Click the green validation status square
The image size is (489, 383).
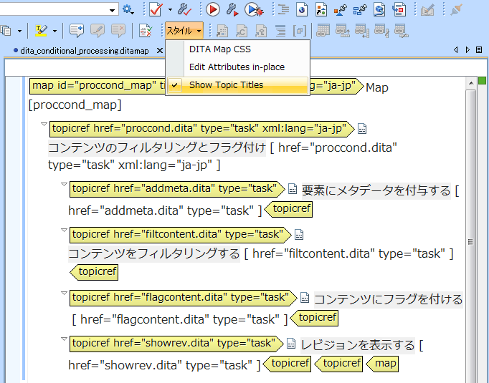482,81
